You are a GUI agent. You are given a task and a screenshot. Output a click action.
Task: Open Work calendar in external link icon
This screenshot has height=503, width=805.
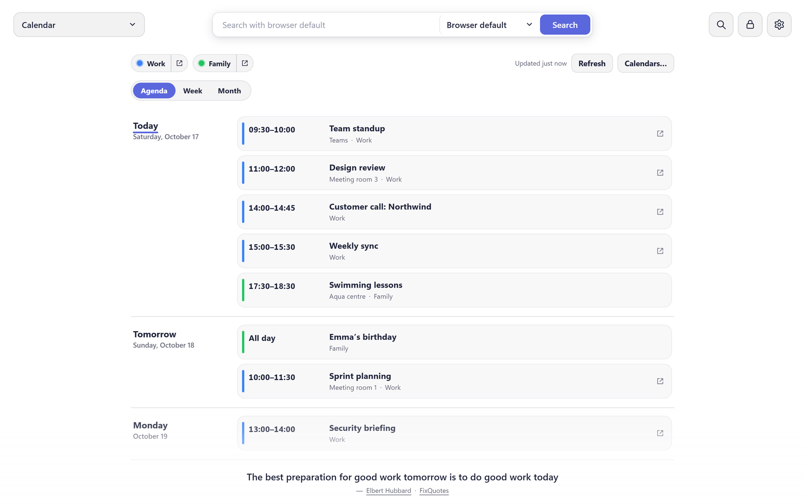coord(179,63)
